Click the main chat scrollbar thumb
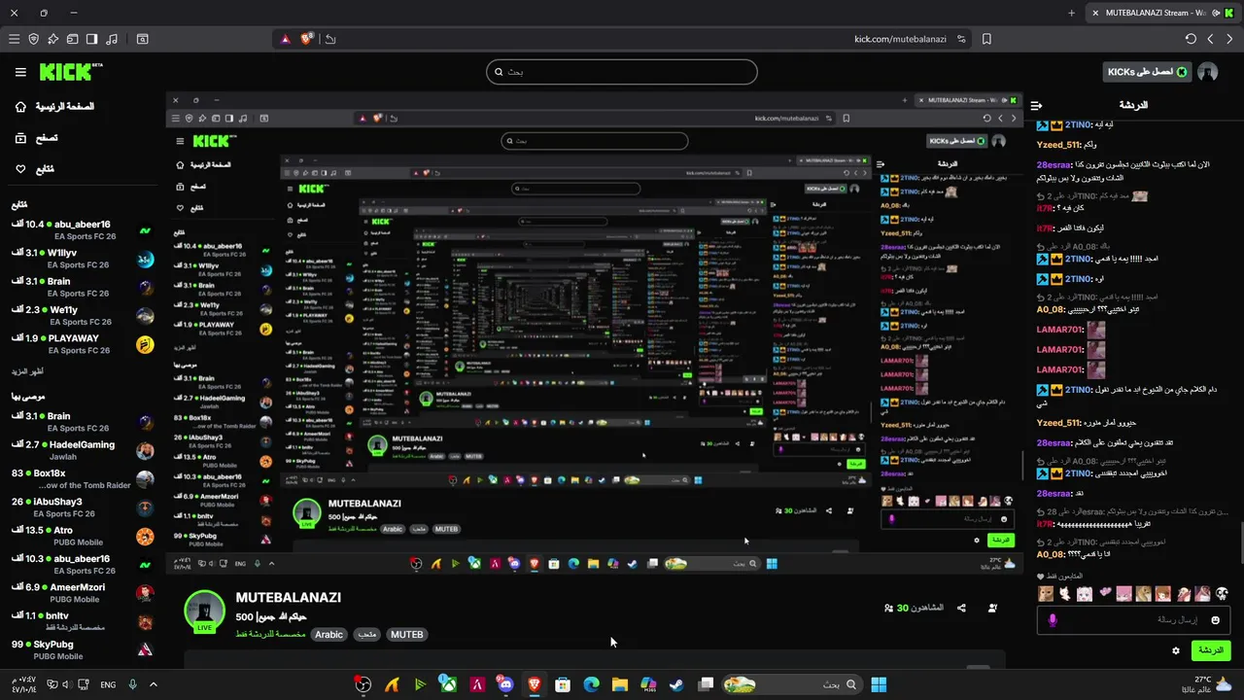 click(x=1240, y=542)
